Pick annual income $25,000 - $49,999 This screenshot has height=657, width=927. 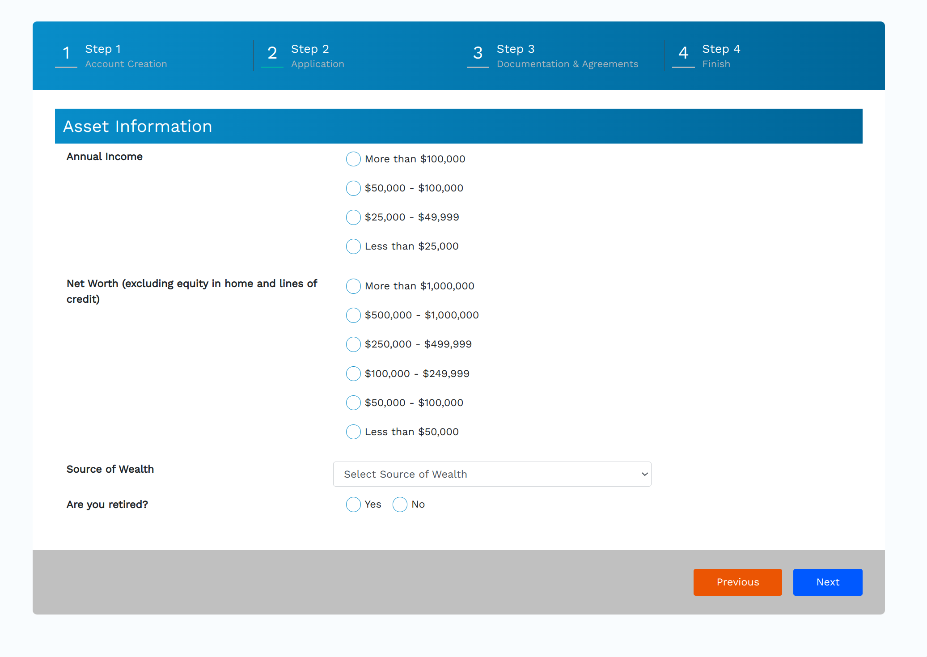[353, 217]
